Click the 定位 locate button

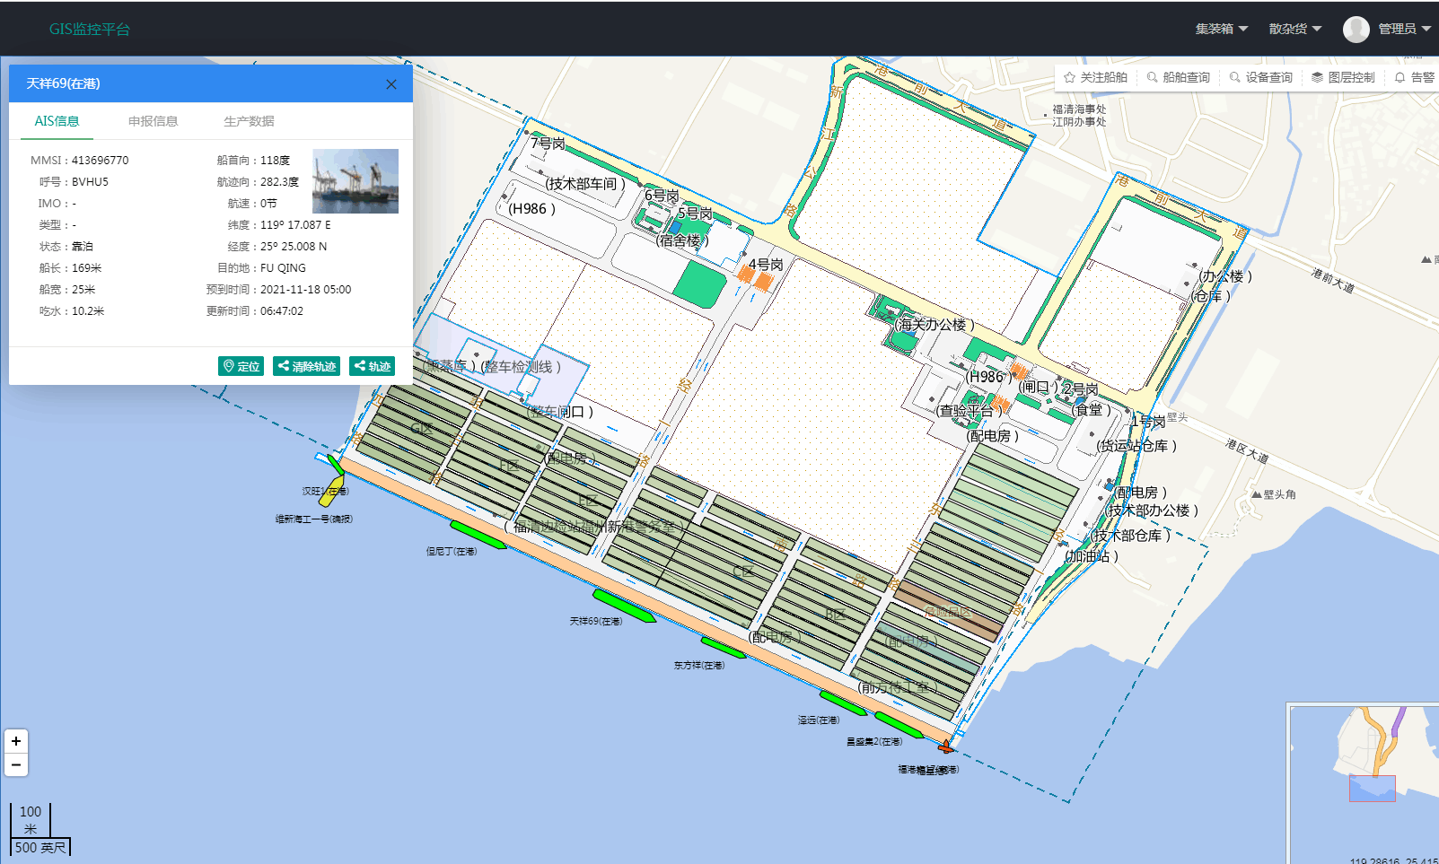[241, 366]
